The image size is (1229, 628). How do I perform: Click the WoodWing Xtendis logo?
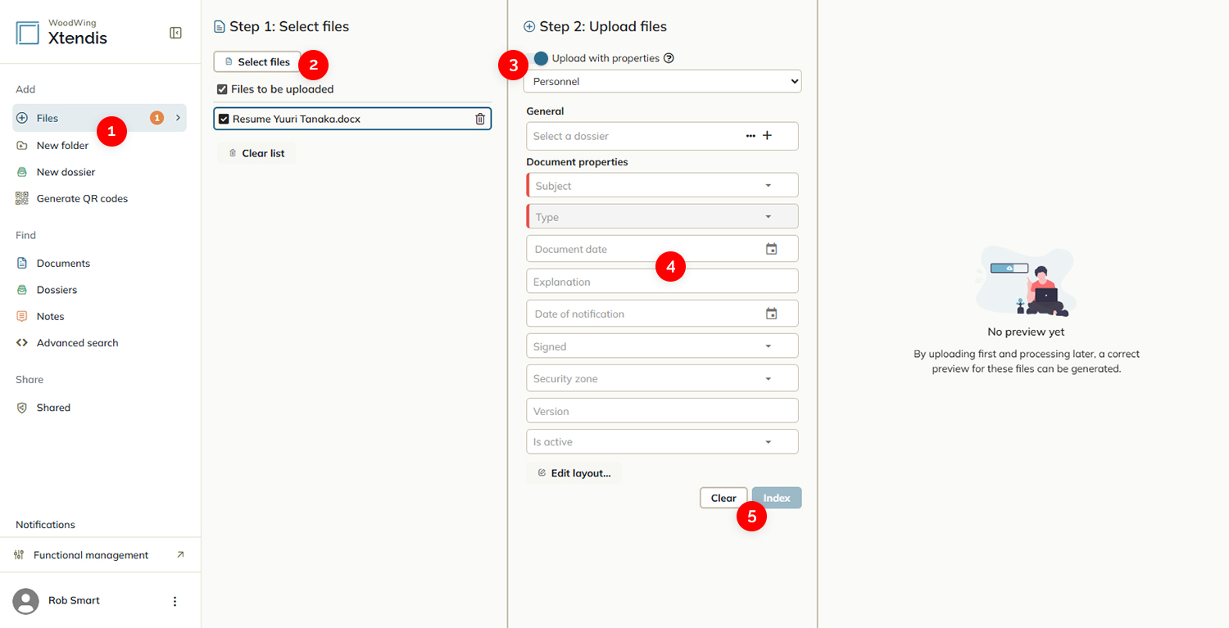click(61, 33)
